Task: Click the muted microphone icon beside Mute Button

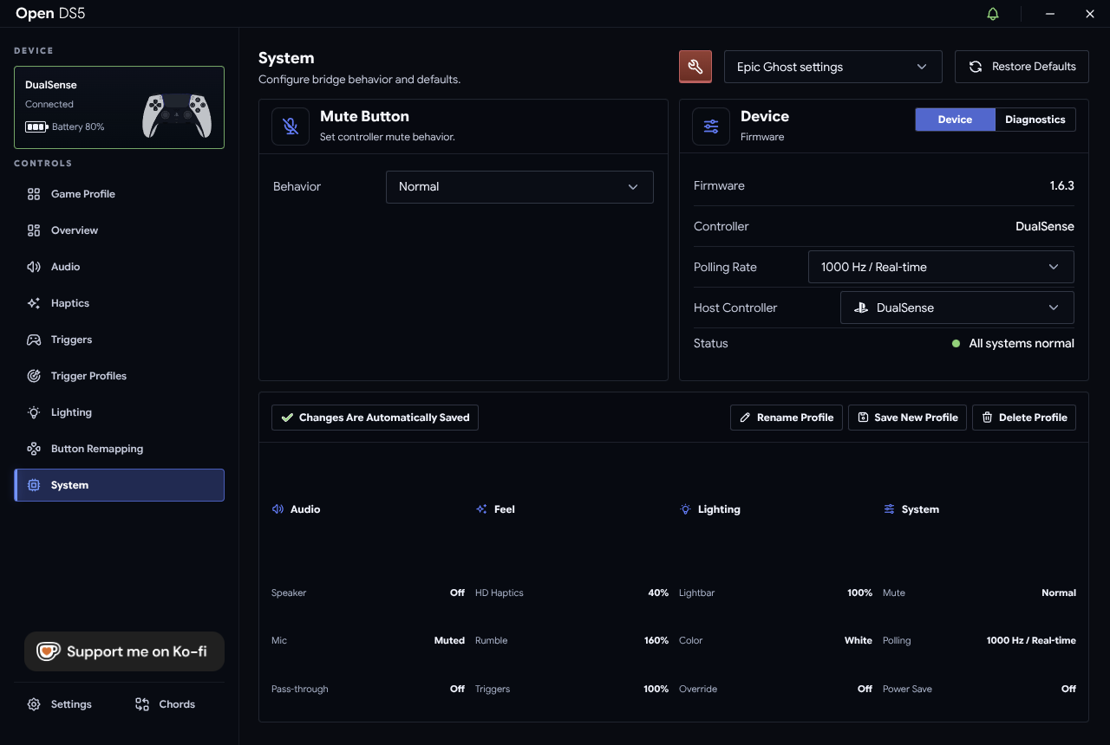Action: pos(291,126)
